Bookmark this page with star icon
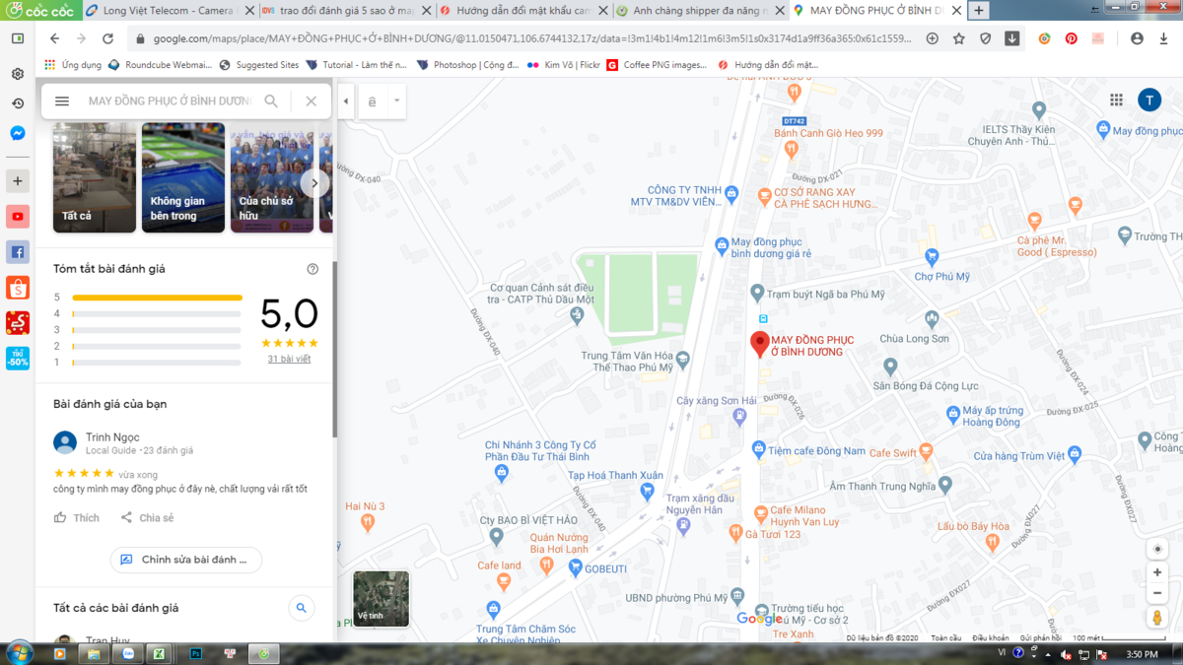This screenshot has height=665, width=1183. pos(958,38)
